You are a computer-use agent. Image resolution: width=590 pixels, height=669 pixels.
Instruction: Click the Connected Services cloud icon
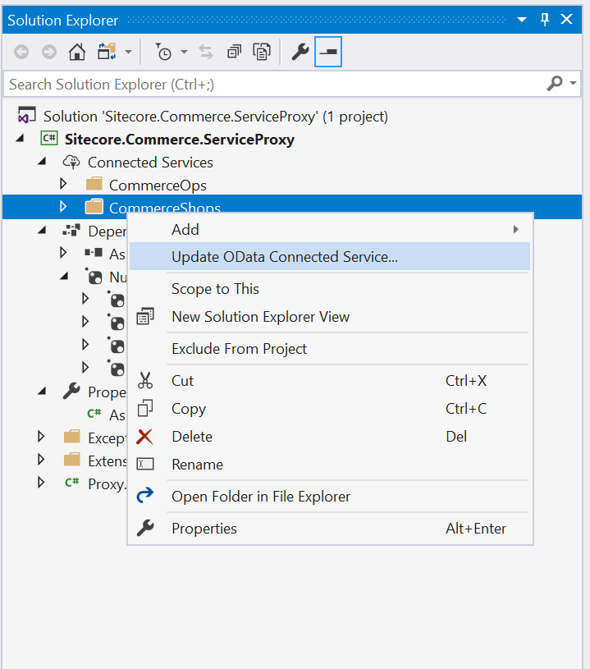[x=71, y=163]
